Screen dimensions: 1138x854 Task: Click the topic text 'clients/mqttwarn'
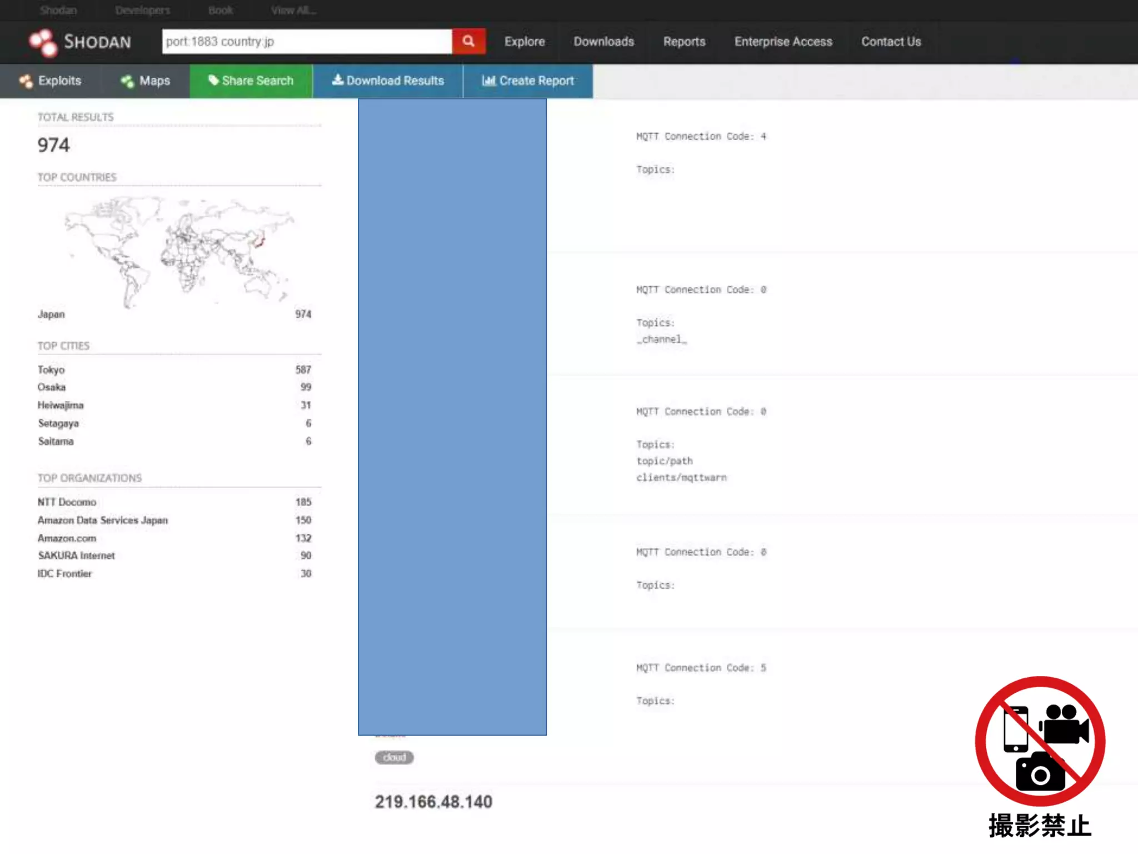click(x=681, y=477)
